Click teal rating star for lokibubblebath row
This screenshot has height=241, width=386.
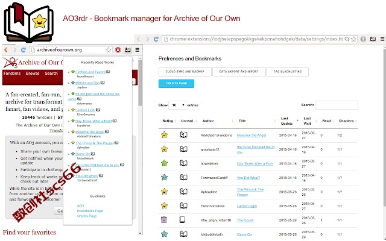pos(164,234)
